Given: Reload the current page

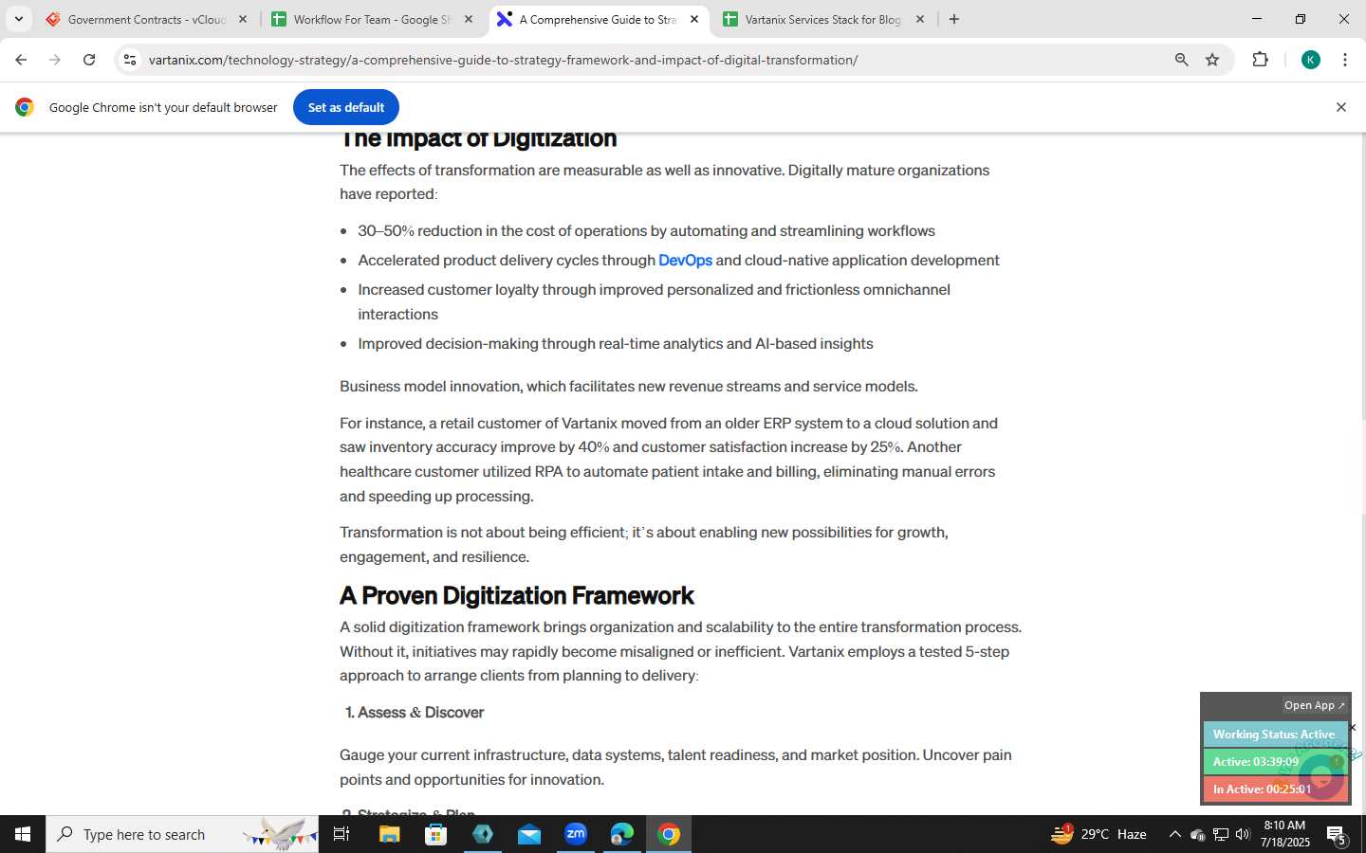Looking at the screenshot, I should pyautogui.click(x=89, y=60).
